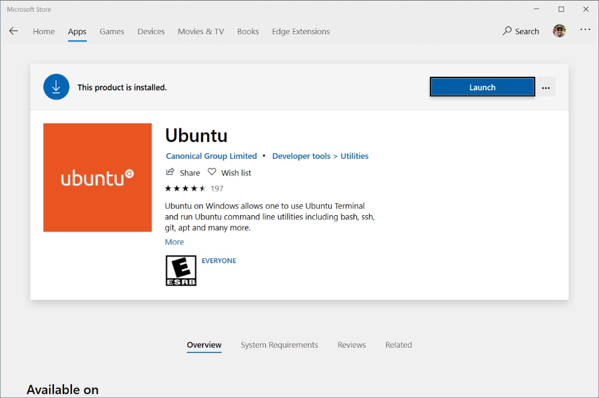This screenshot has width=599, height=398.
Task: Visit the Canonical Group Limited page
Action: (x=211, y=156)
